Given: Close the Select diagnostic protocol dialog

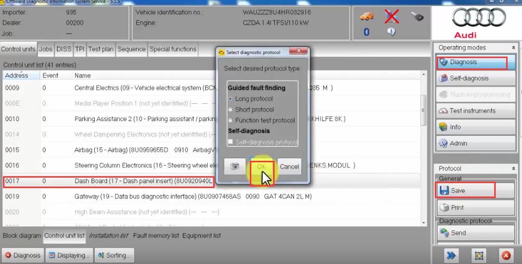Looking at the screenshot, I should [298, 51].
